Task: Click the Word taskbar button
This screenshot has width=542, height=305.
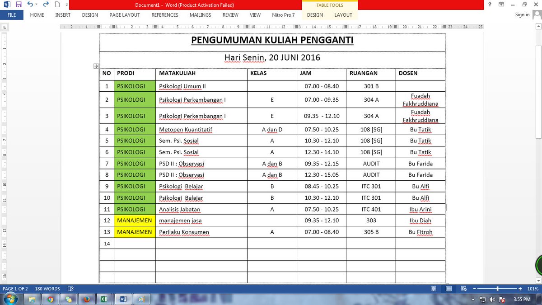Action: (122, 299)
